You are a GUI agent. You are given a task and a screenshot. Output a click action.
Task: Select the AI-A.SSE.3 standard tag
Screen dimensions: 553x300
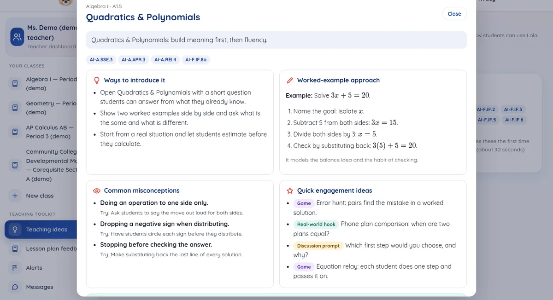[x=101, y=59]
